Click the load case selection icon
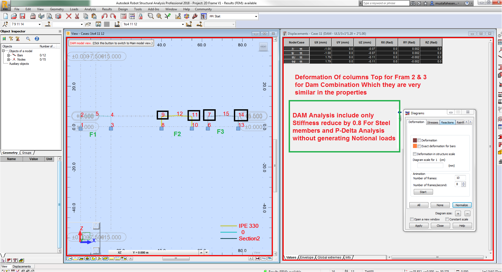 pyautogui.click(x=117, y=24)
